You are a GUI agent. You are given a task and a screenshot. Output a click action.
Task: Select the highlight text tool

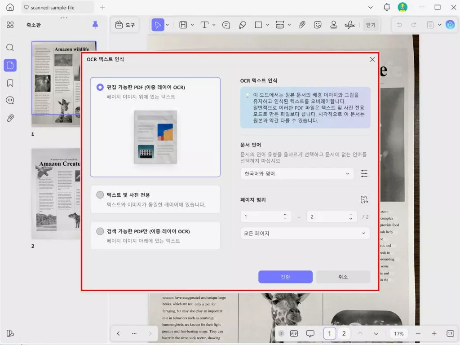tap(183, 25)
